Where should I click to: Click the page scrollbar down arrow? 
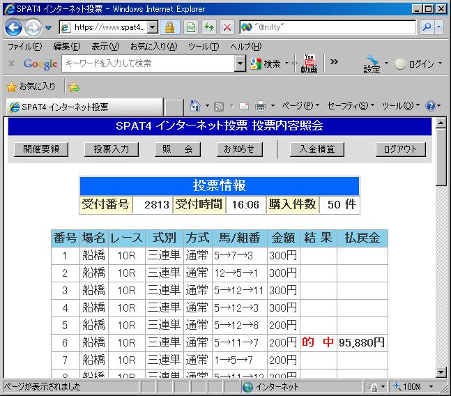441,372
